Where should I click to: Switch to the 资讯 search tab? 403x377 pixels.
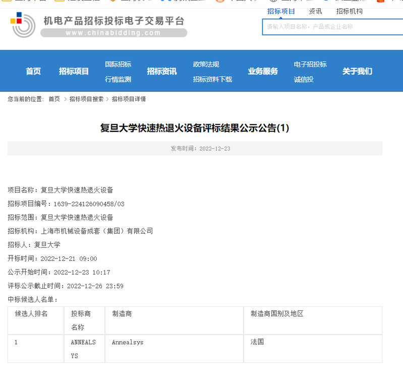click(x=315, y=11)
